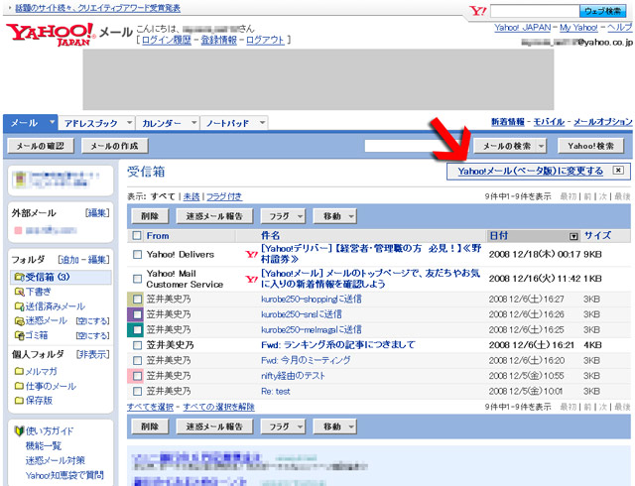
Task: Click the メールの作成 button
Action: (115, 146)
